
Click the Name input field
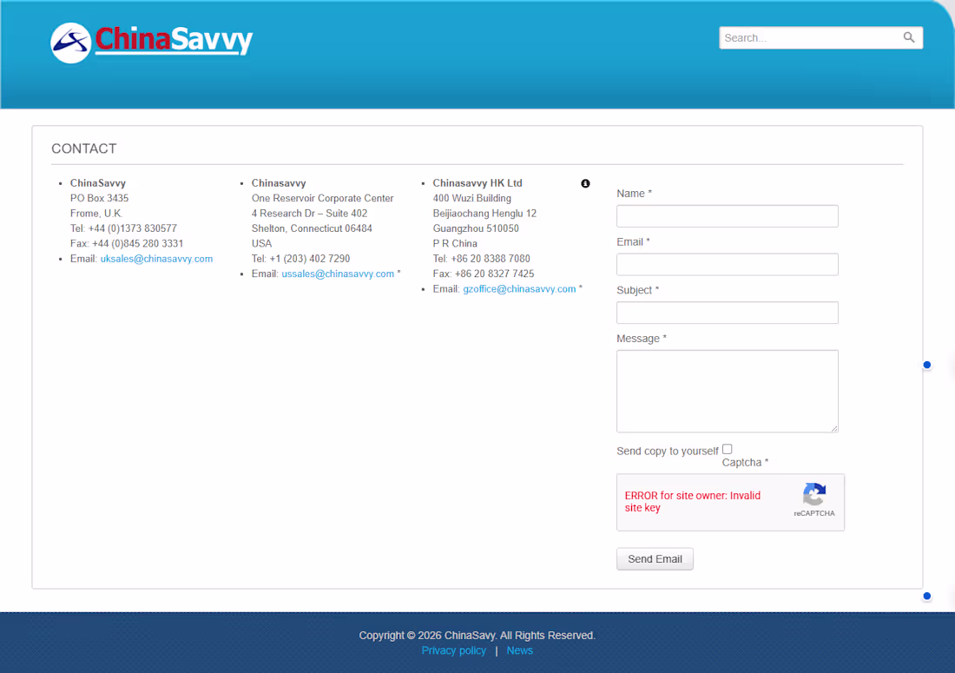tap(728, 216)
